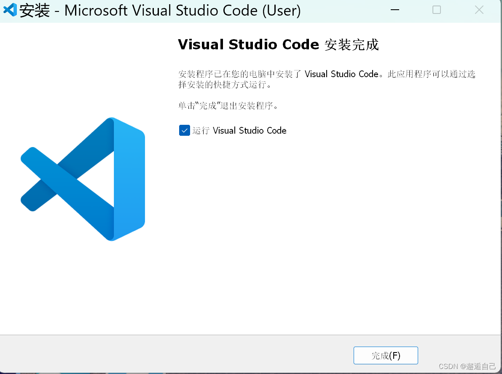The image size is (502, 374).
Task: Click the text '单击"完成"退出安装程序。'
Action: (228, 105)
